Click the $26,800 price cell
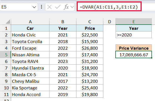155x101 pixels. coord(90,48)
